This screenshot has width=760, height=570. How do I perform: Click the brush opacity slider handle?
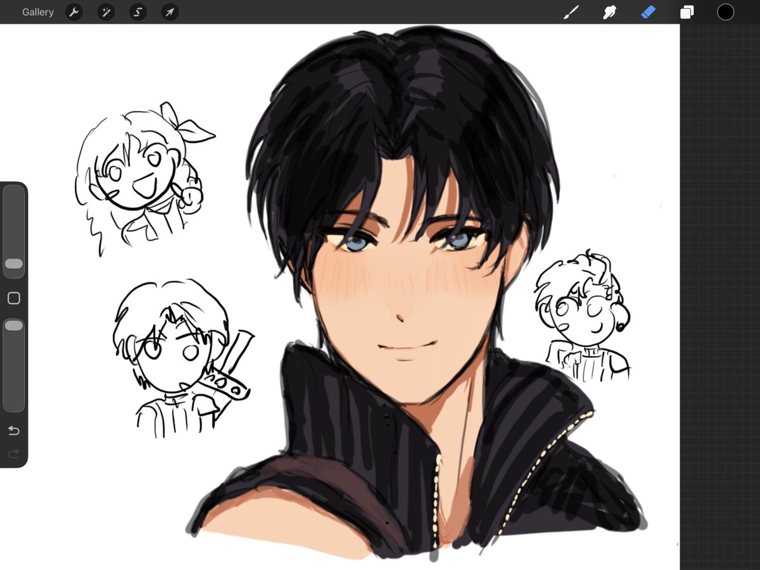pyautogui.click(x=13, y=325)
